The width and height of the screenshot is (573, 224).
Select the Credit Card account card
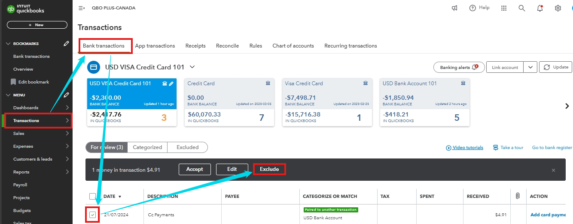tap(229, 102)
